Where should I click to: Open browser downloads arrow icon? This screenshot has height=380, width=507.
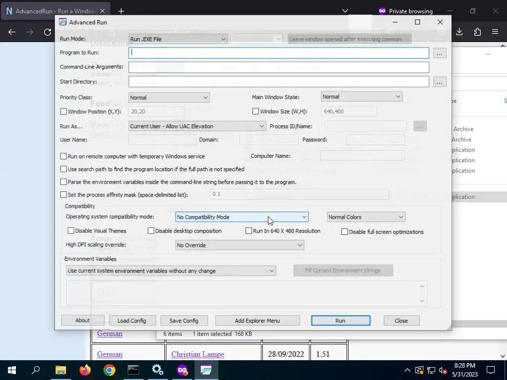point(459,32)
